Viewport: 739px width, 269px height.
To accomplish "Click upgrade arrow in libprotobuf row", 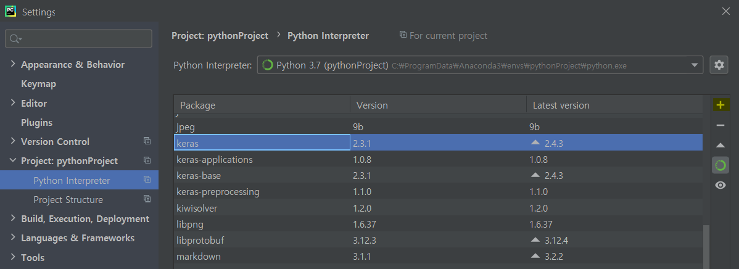I will (535, 239).
